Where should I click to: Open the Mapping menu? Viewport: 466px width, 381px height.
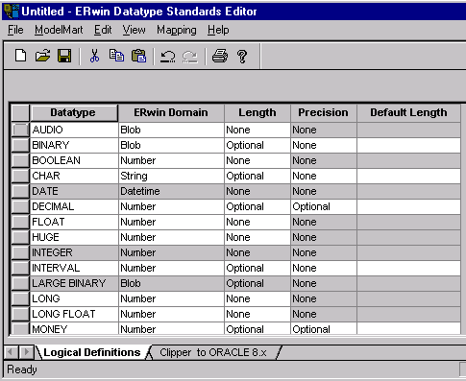(177, 30)
